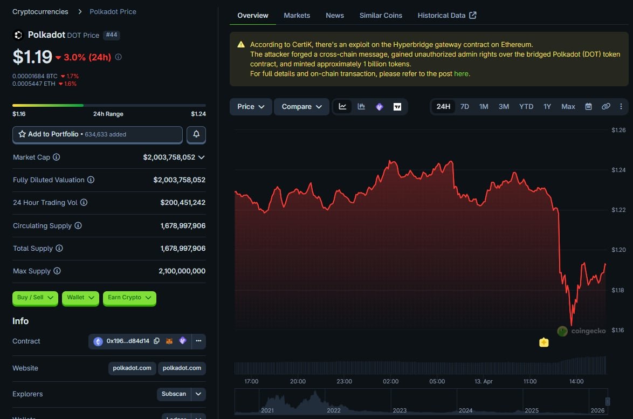The width and height of the screenshot is (633, 419).
Task: Click the warning triangle in the alert banner
Action: 241,44
